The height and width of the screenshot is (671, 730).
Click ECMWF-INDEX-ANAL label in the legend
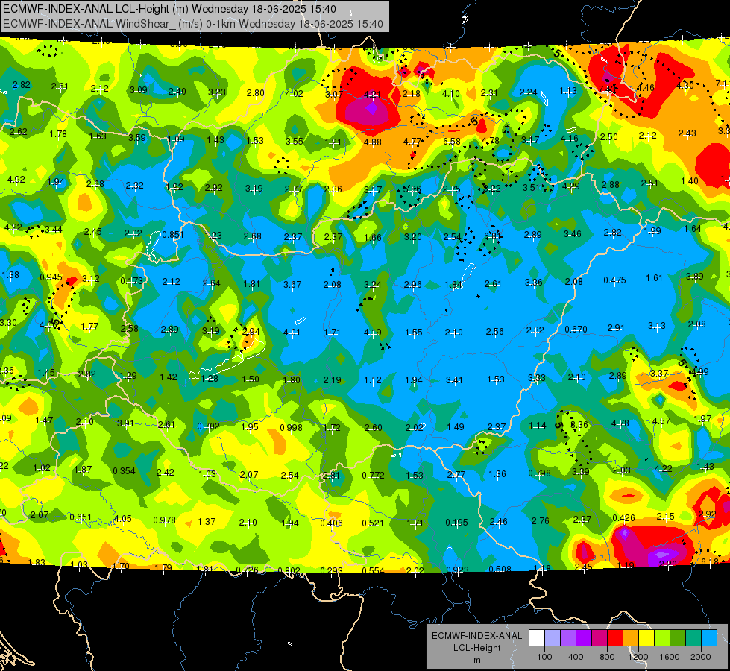click(476, 636)
